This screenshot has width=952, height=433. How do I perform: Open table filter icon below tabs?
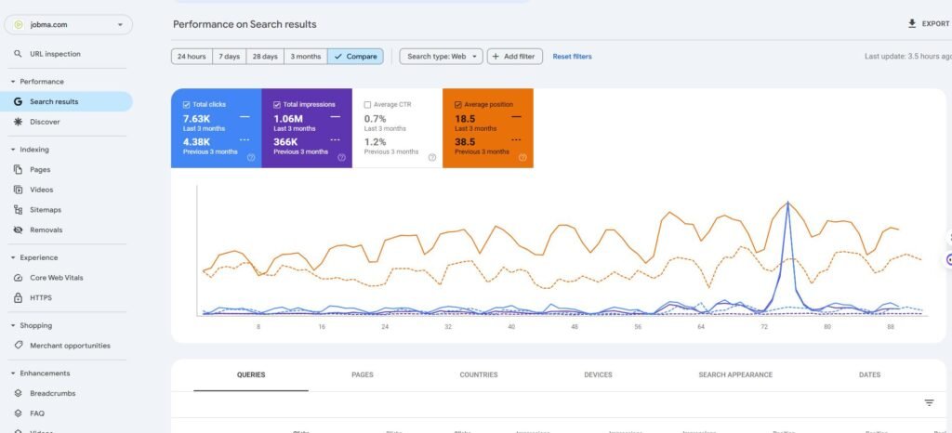pyautogui.click(x=929, y=402)
